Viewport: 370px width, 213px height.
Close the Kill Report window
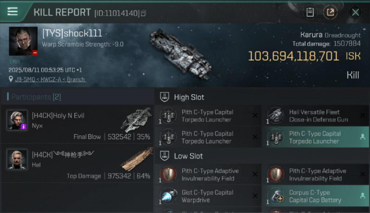(x=355, y=12)
